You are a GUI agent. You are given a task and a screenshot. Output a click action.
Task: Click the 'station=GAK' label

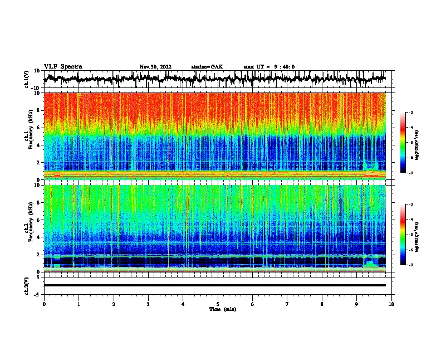click(207, 67)
